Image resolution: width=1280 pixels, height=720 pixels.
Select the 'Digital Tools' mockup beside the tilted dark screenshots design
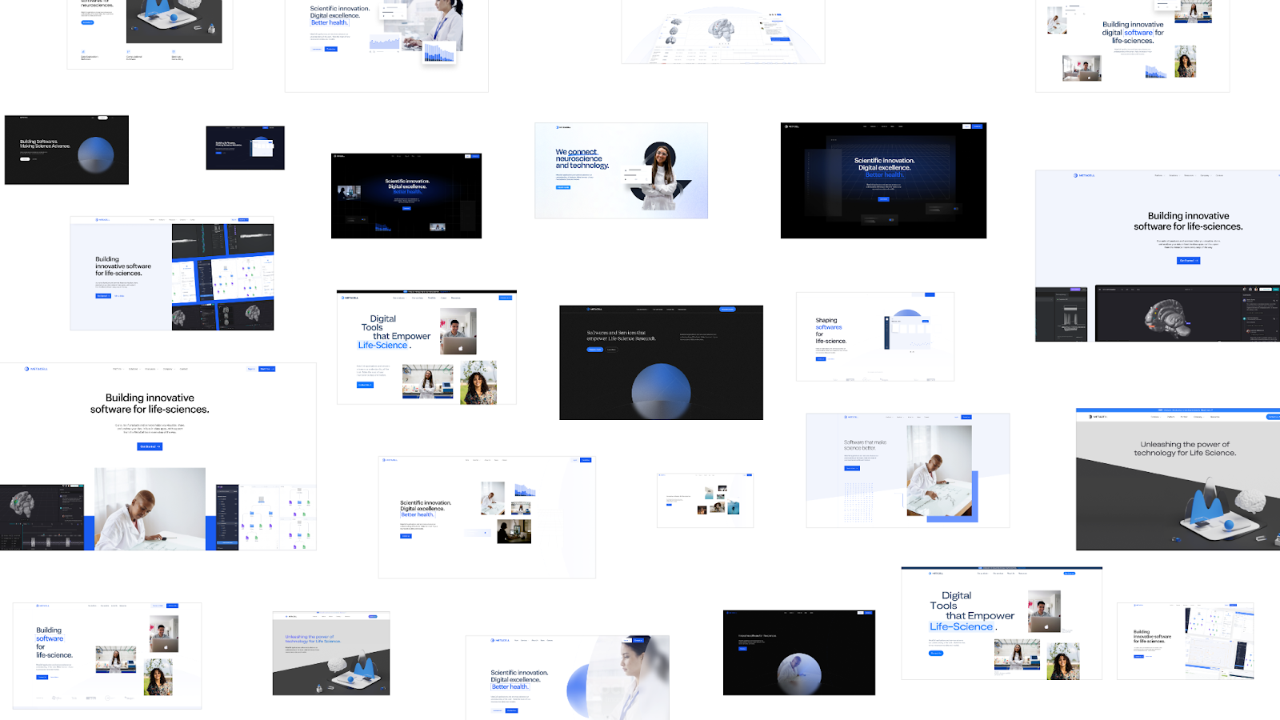[426, 347]
